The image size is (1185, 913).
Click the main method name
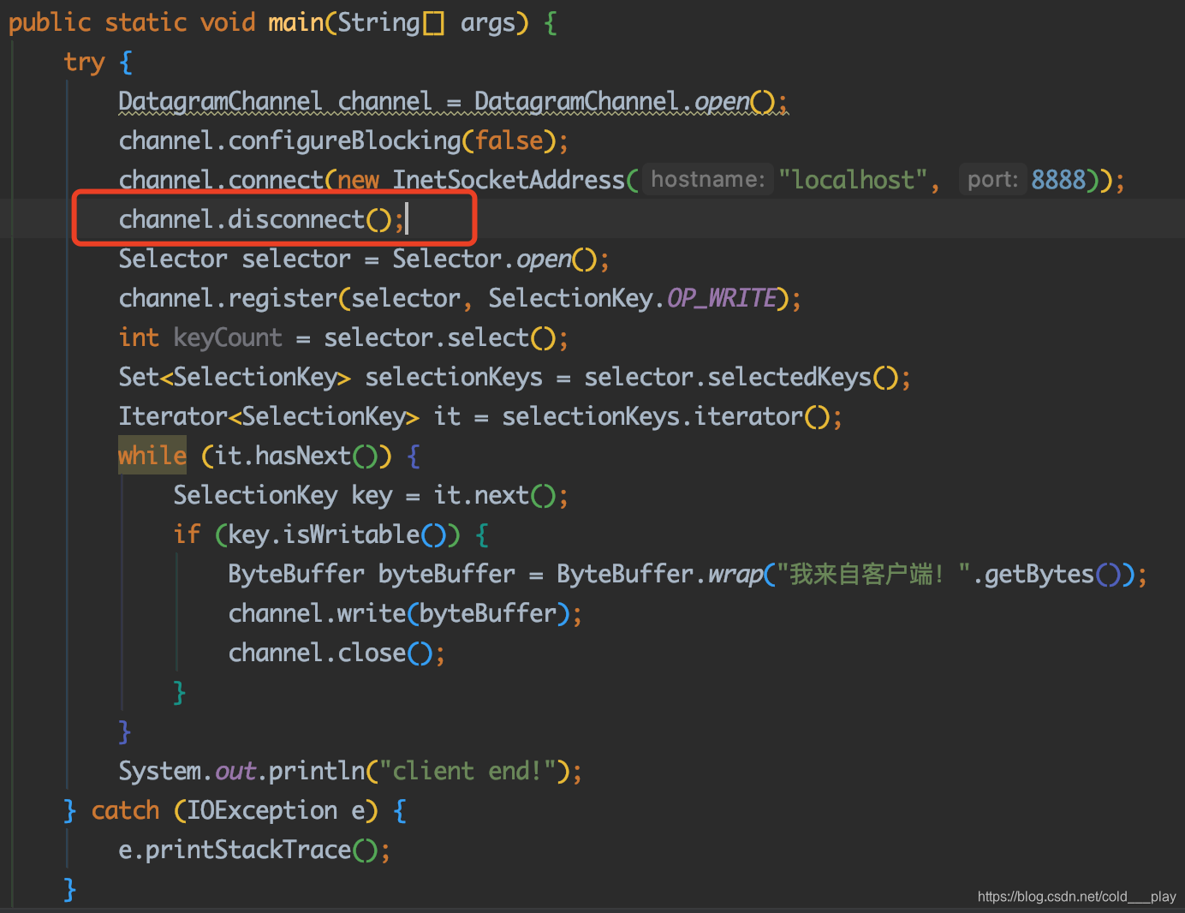pos(295,22)
